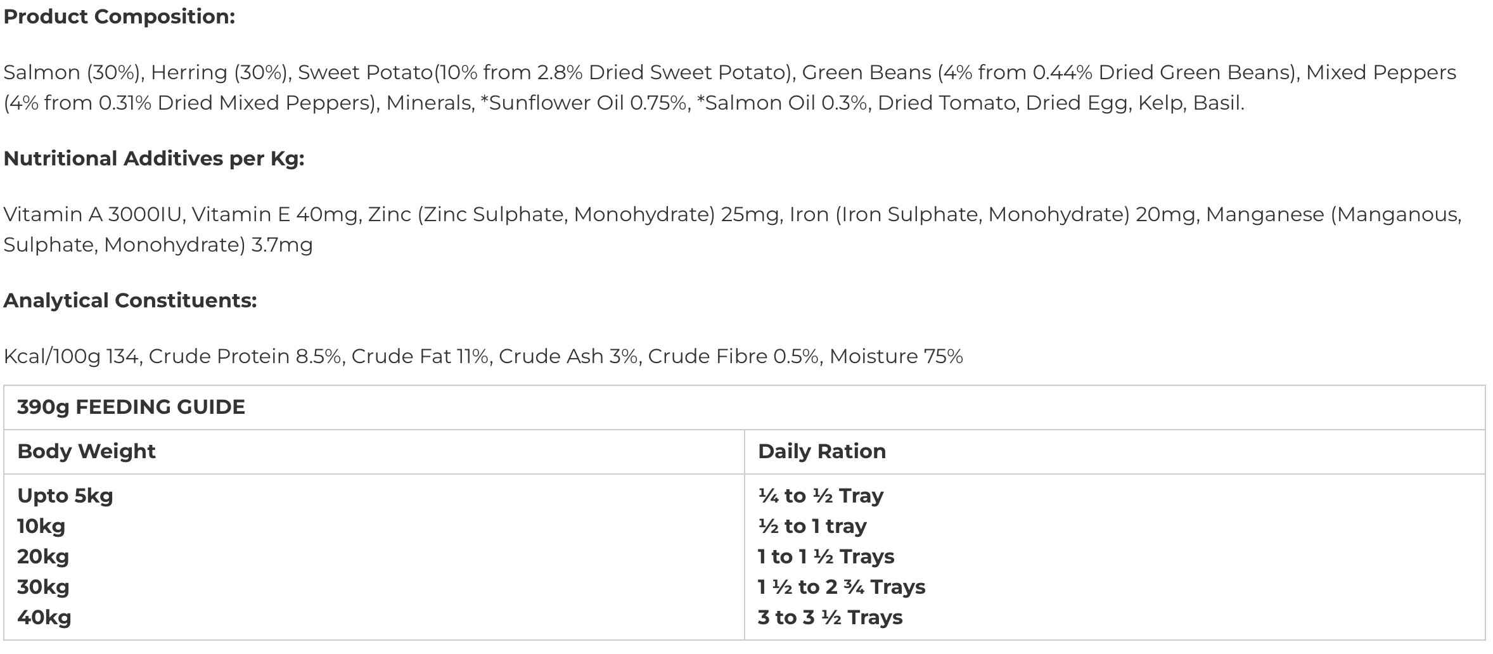Click the 390g FEEDING GUIDE table header
The image size is (1493, 654).
pos(131,407)
